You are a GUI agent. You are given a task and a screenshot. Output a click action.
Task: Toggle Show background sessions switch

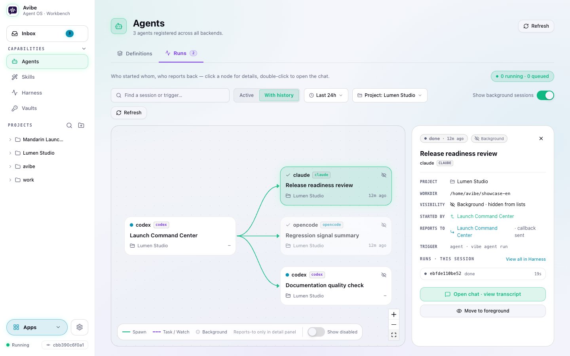[x=545, y=95]
